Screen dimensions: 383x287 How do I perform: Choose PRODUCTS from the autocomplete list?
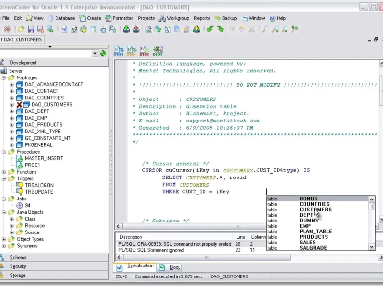314,237
